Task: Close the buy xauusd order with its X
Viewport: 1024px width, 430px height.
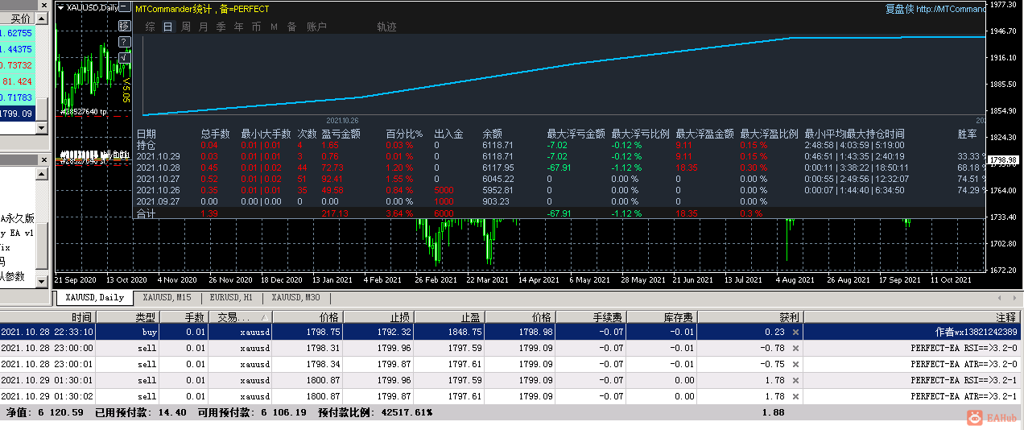Action: click(795, 332)
